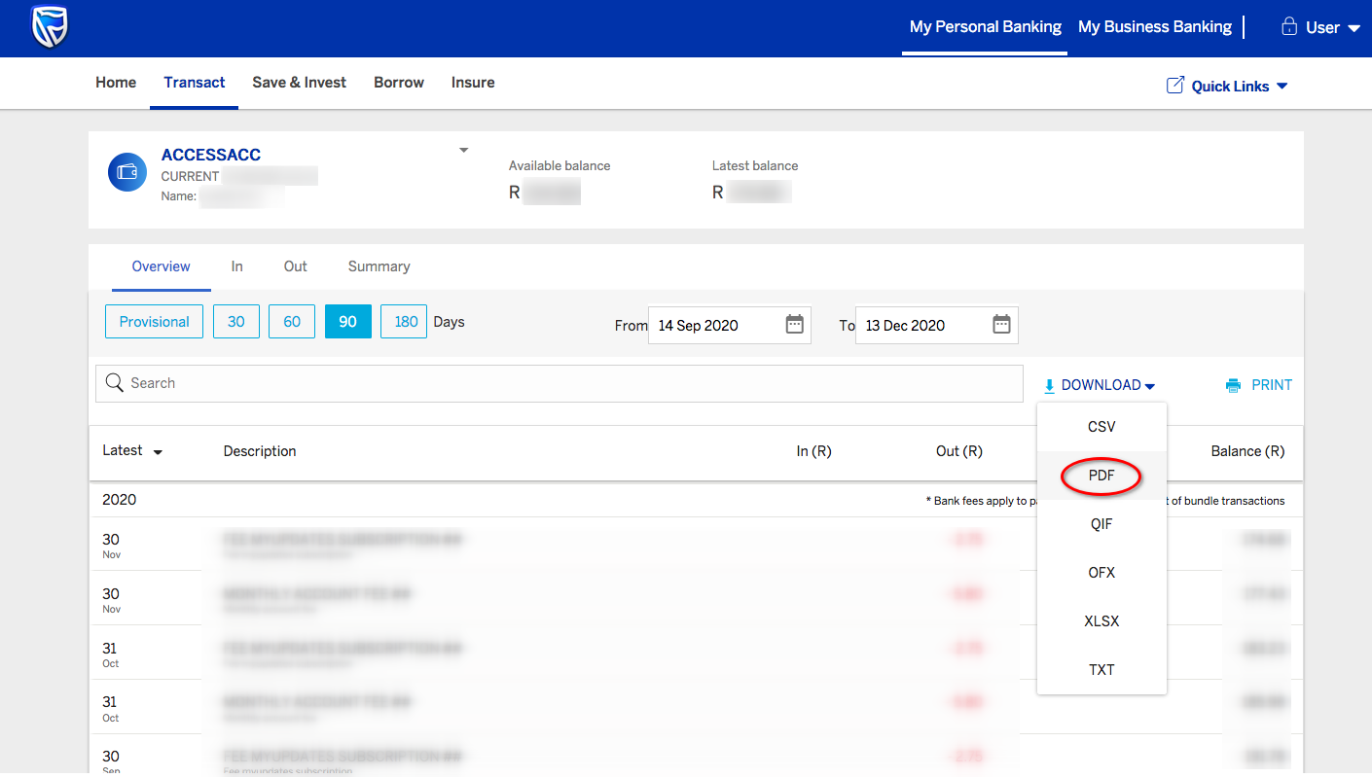The width and height of the screenshot is (1372, 778).
Task: Select the 30 days filter
Action: (236, 322)
